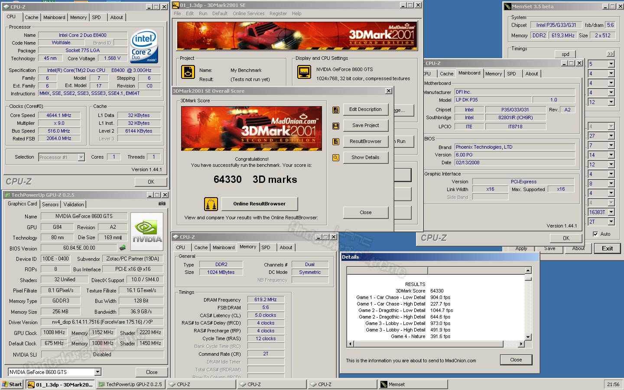
Task: Open the MemSet dropdown showing 5
Action: 611,64
